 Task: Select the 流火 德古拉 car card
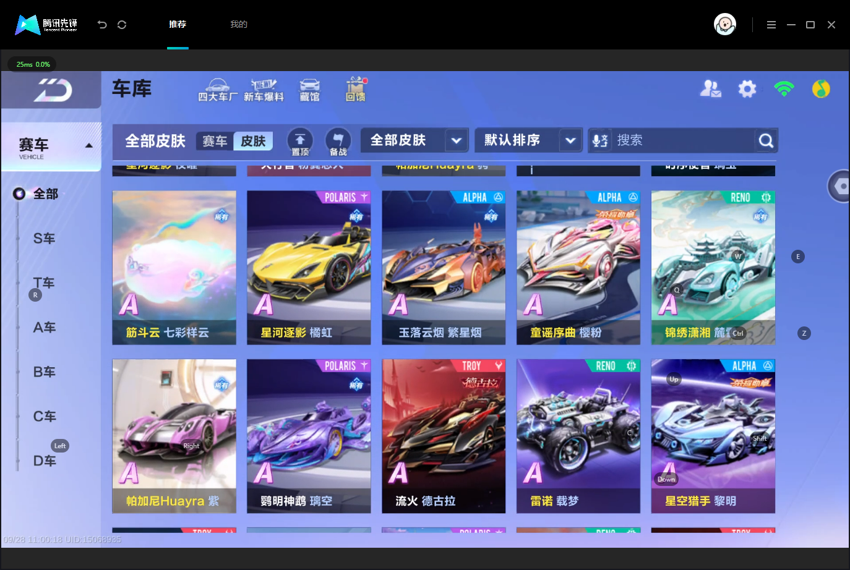tap(444, 436)
